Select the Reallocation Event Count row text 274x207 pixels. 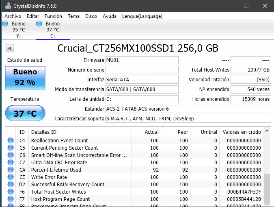(59, 140)
